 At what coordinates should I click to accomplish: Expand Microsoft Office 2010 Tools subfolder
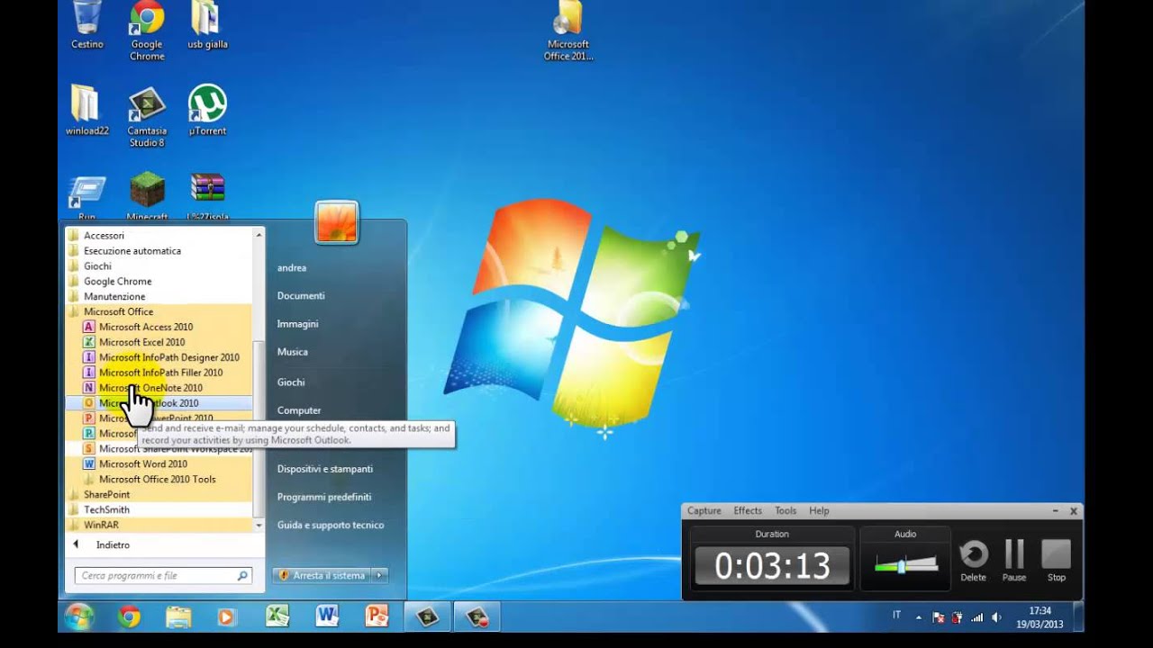click(157, 480)
